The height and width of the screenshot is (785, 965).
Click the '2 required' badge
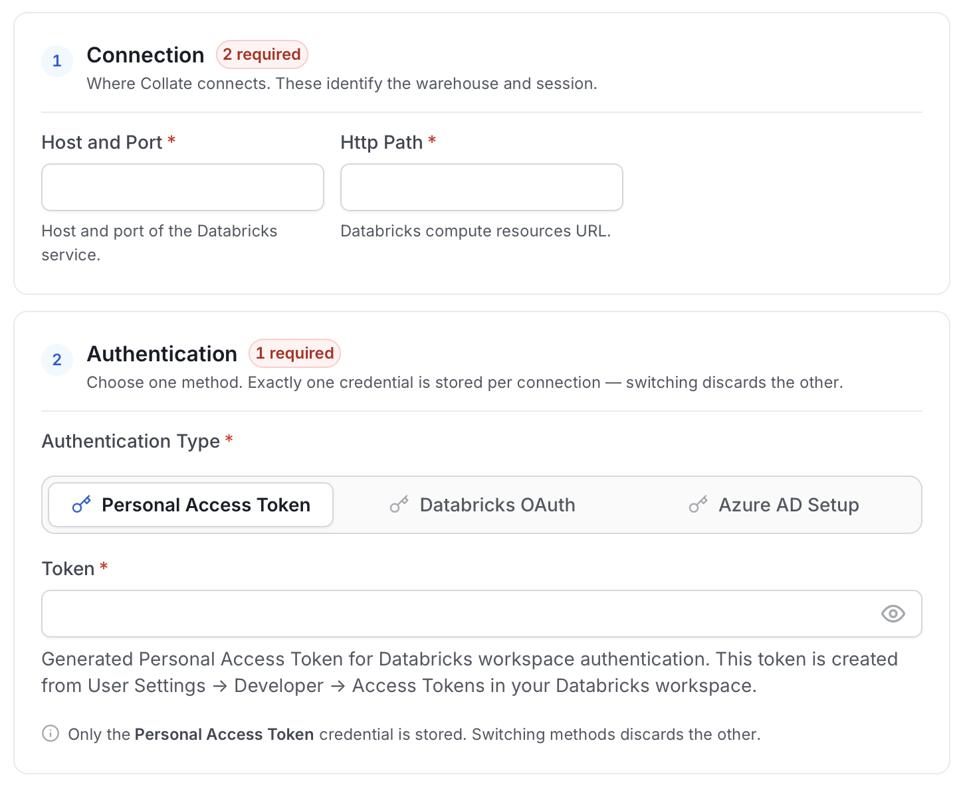coord(262,54)
